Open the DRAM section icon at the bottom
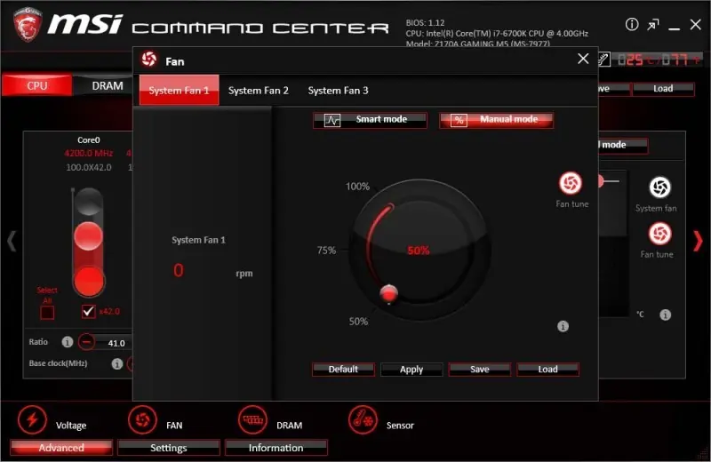Viewport: 711px width, 462px height. [252, 420]
